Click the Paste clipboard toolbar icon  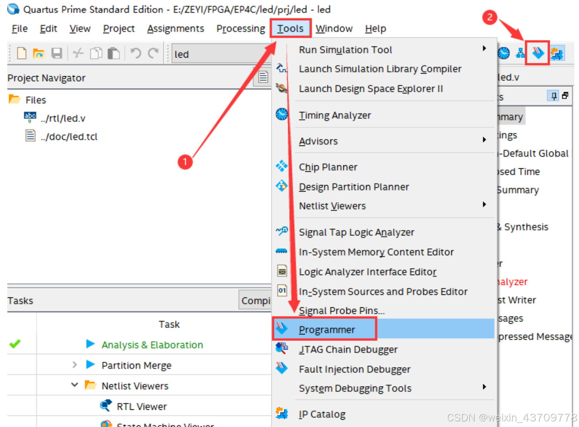coord(114,53)
